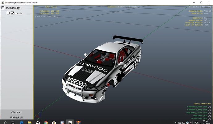Viewport: 213px width, 124px height.
Task: Open Google Chrome from the taskbar
Action: point(45,122)
